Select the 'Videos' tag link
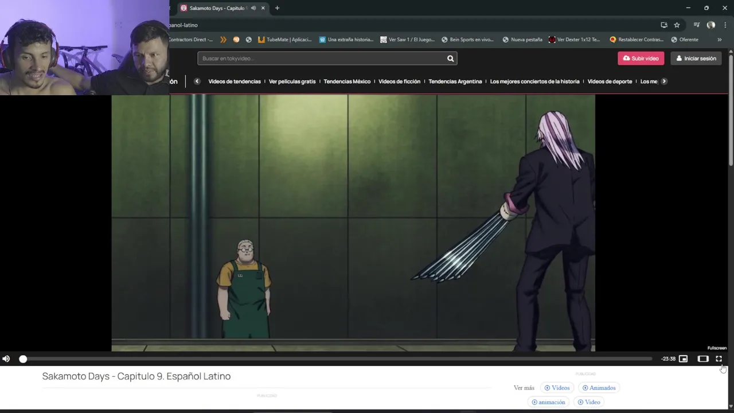This screenshot has width=734, height=413. (x=557, y=388)
